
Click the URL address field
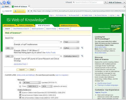pyautogui.click(x=79, y=11)
